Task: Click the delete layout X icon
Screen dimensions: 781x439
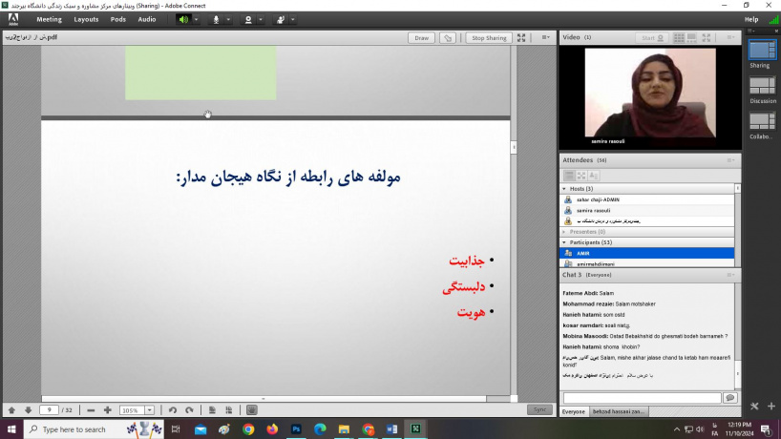Action: tap(754, 407)
